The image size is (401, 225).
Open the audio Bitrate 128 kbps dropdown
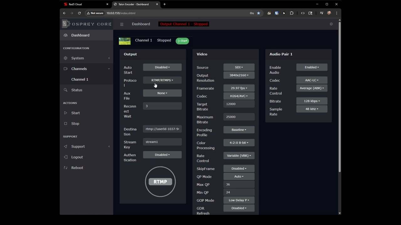pos(312,101)
